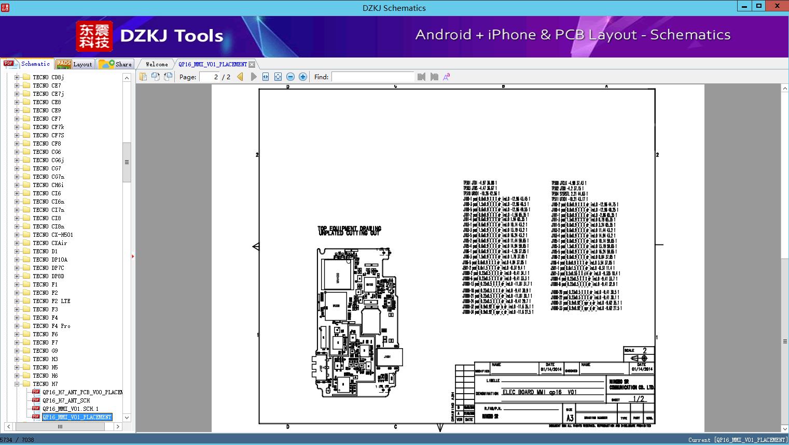Image resolution: width=789 pixels, height=445 pixels.
Task: Switch to the Layout tab
Action: [x=74, y=64]
